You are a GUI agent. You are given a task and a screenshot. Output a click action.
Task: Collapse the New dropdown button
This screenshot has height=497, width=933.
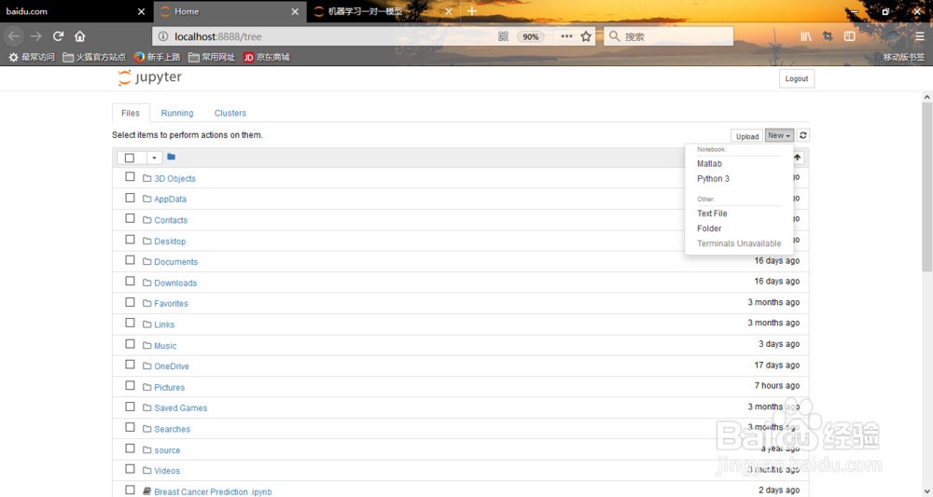click(x=779, y=135)
